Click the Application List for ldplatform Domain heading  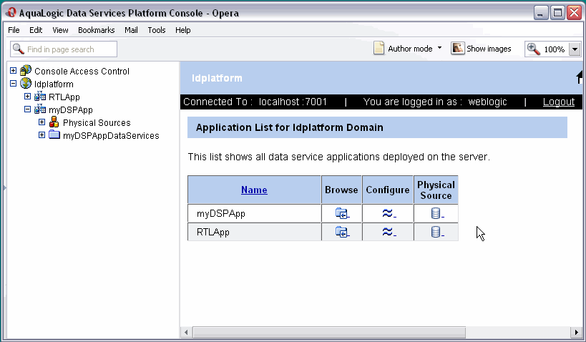(x=290, y=127)
